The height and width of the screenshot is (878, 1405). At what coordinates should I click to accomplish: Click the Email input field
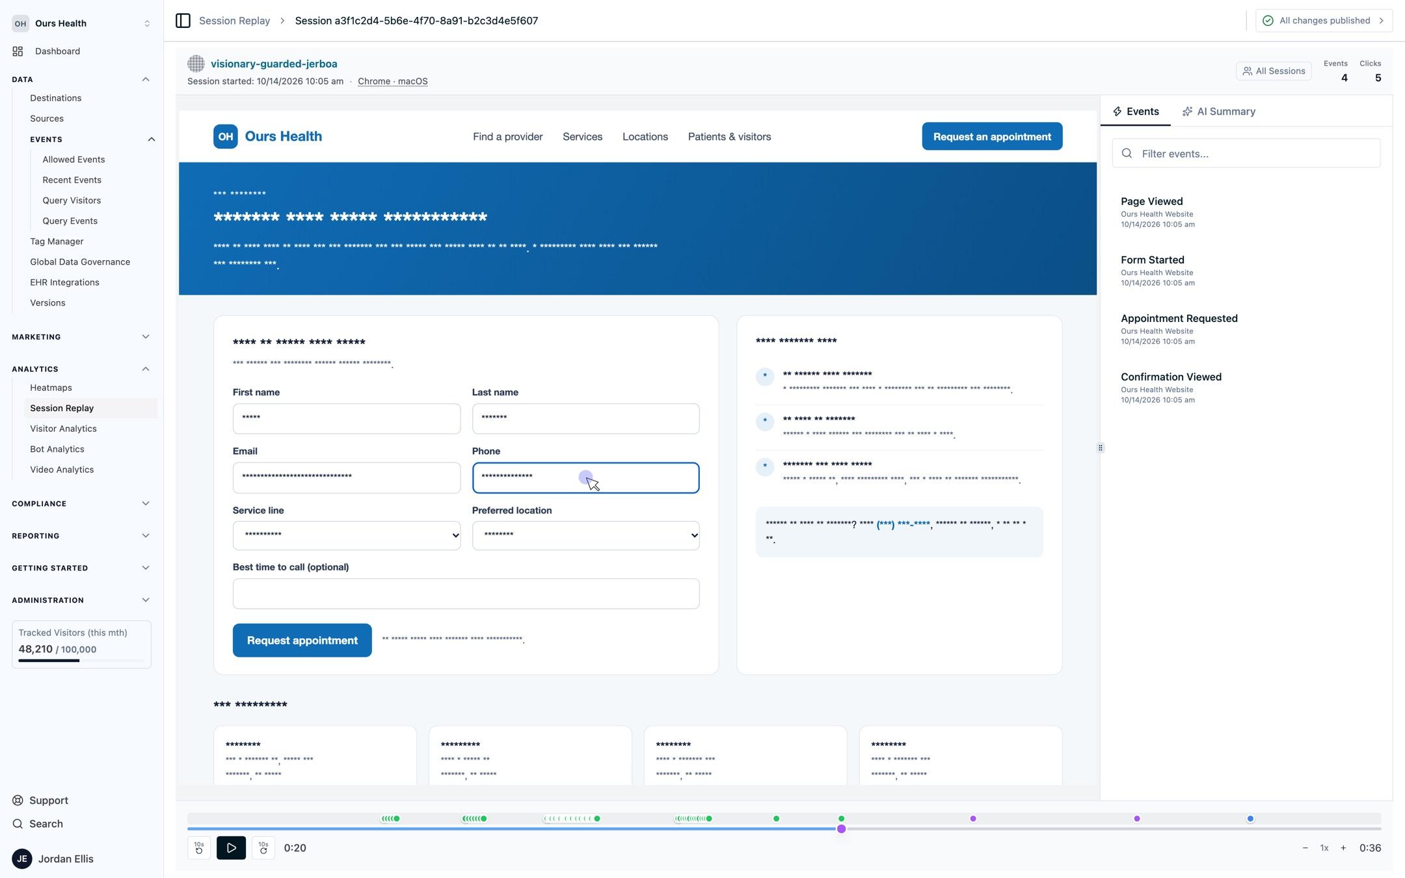click(347, 478)
